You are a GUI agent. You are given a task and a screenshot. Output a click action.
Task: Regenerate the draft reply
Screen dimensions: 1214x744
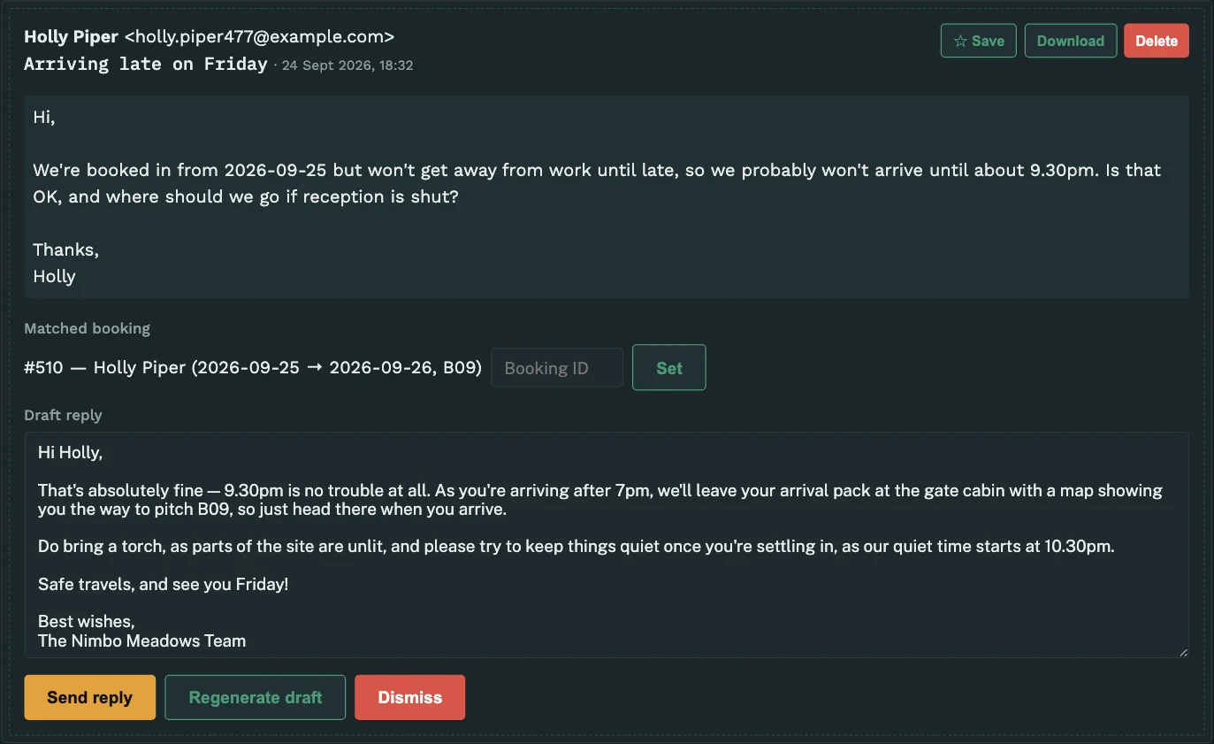point(255,697)
